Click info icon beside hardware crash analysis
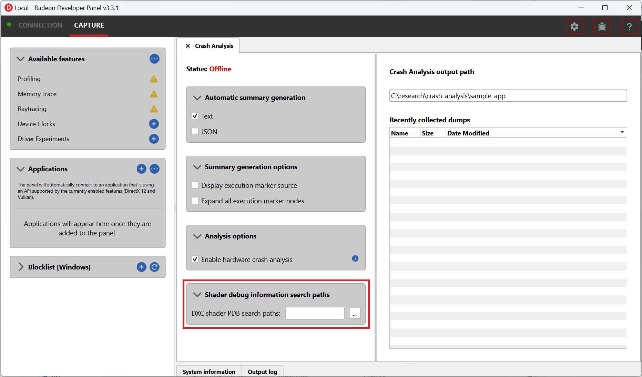642x377 pixels. (355, 258)
